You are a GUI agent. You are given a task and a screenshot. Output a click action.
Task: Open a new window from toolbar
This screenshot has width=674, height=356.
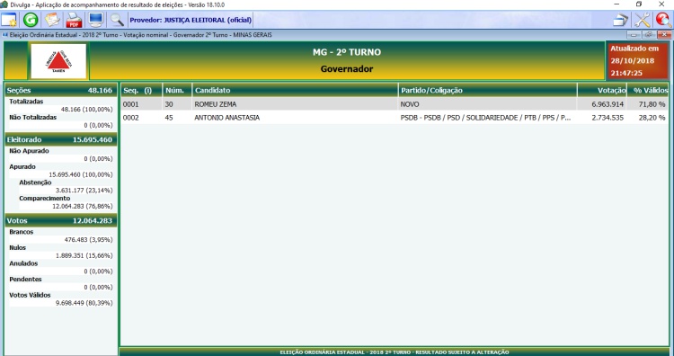[x=9, y=20]
